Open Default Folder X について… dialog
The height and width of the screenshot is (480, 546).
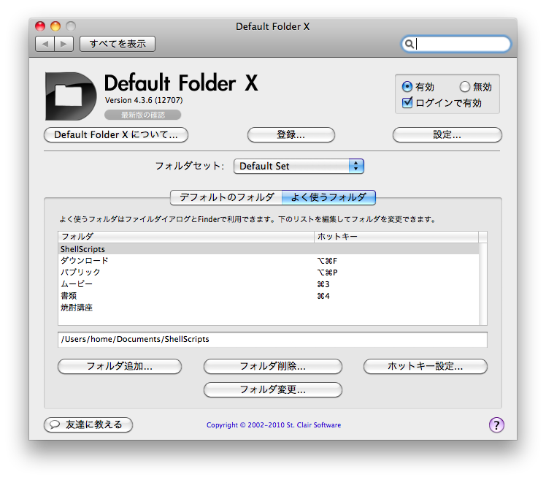click(116, 135)
